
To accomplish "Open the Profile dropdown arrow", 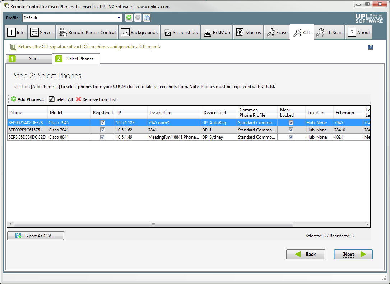I will pos(119,18).
